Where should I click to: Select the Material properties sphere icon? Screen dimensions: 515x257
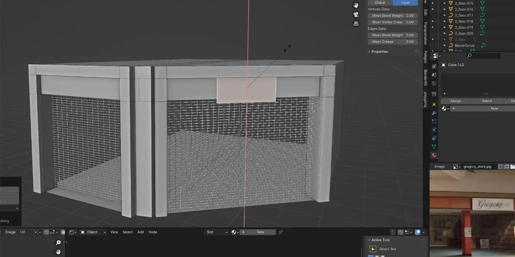434,155
